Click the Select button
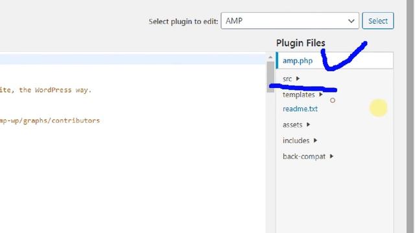Screen dimensions: 415x233 tap(377, 21)
